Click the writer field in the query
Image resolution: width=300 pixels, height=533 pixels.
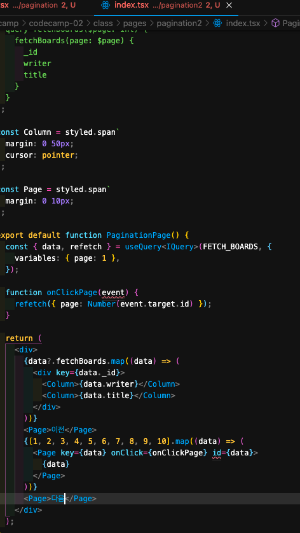point(37,64)
